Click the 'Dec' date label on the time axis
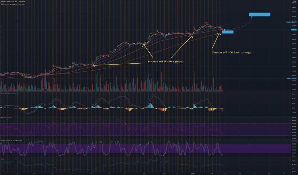 coord(109,173)
